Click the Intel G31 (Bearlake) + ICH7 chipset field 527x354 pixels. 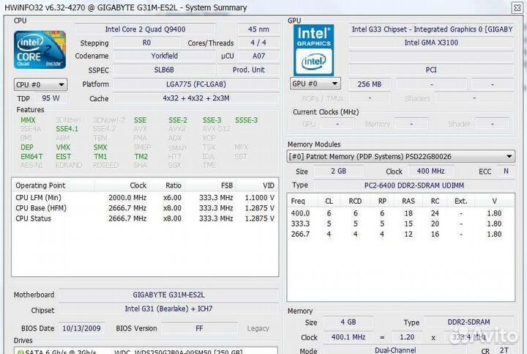click(168, 309)
